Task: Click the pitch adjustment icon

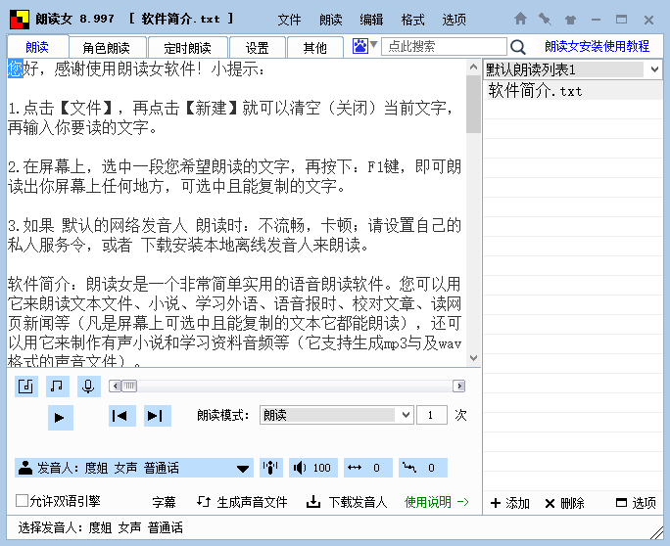Action: coord(408,468)
